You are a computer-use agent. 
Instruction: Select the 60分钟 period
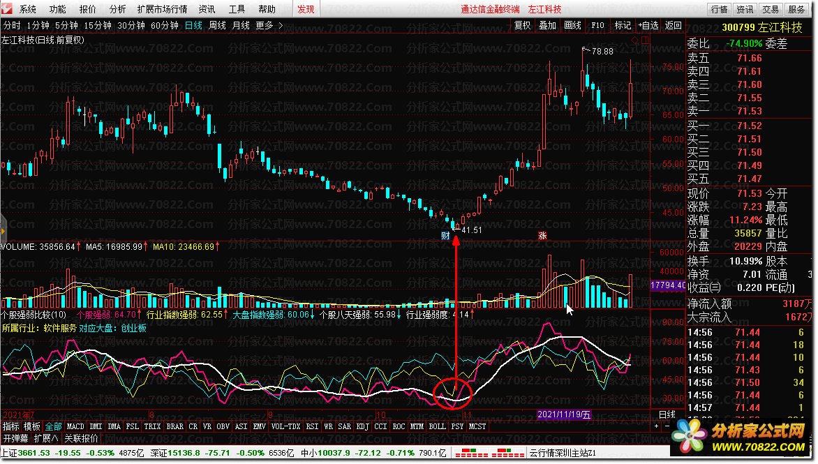(x=164, y=25)
